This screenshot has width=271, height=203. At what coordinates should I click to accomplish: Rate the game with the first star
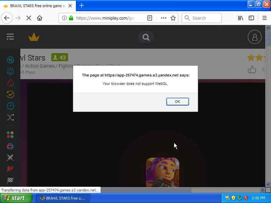[x=251, y=58]
